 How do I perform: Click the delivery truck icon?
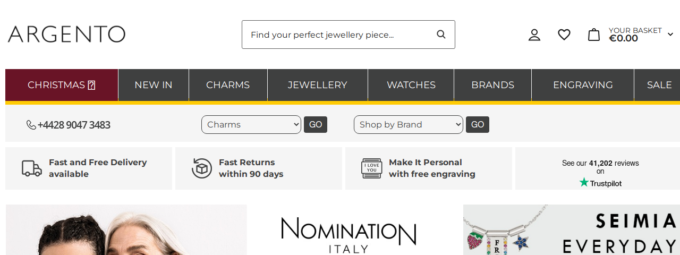click(x=32, y=168)
